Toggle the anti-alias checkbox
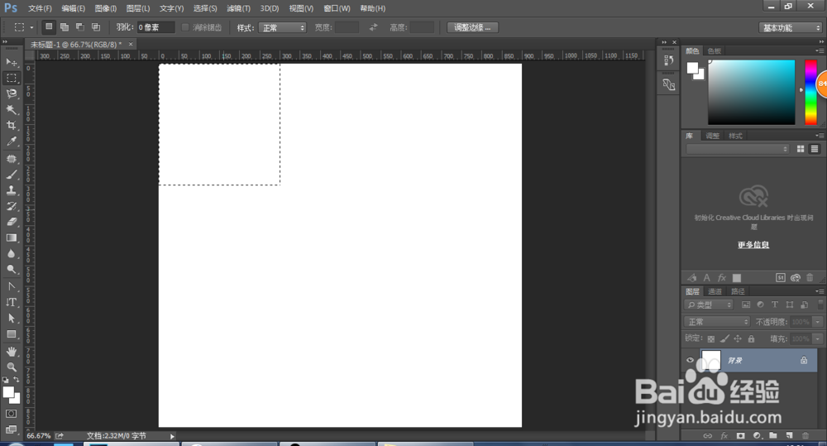 185,27
